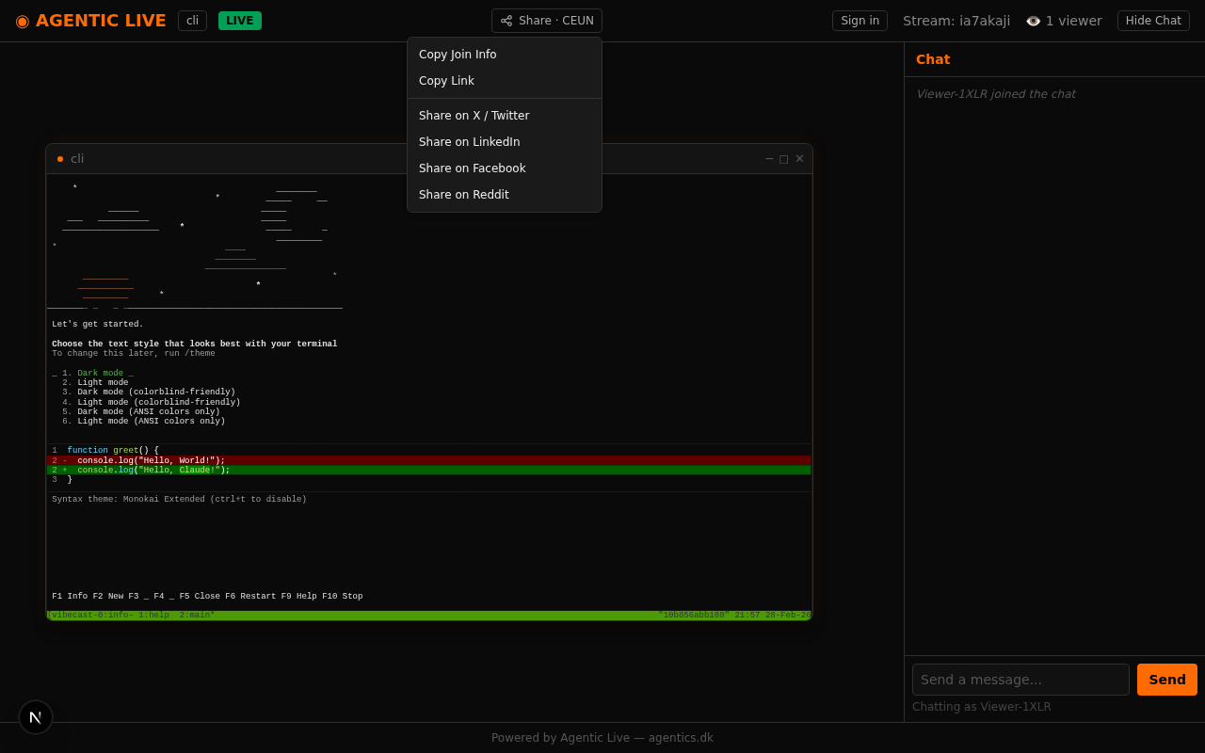Click the Agentic Live logo icon
This screenshot has height=753, width=1205.
click(x=23, y=21)
